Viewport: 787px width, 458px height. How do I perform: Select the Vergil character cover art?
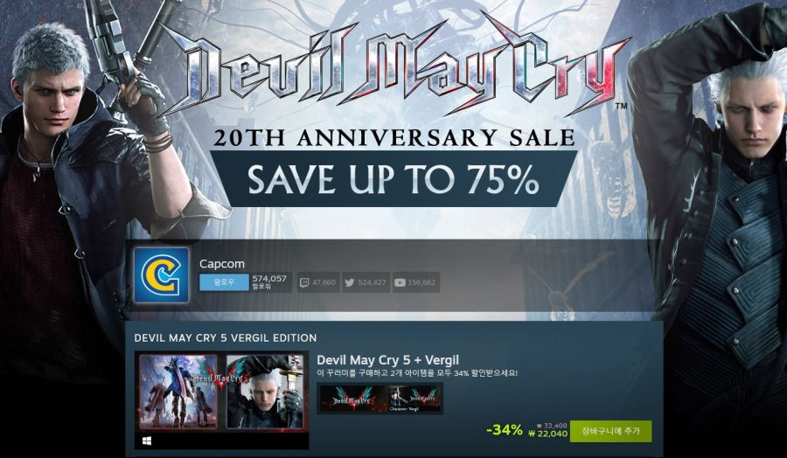264,392
